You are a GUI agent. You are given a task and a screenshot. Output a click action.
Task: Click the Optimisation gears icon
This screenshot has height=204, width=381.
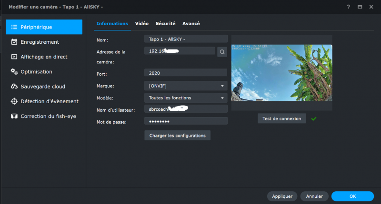coord(14,71)
